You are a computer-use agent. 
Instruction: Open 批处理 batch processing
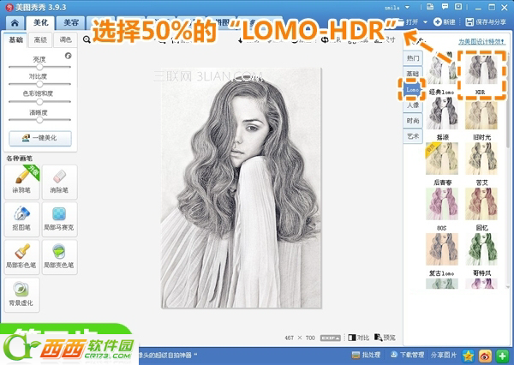tap(366, 355)
